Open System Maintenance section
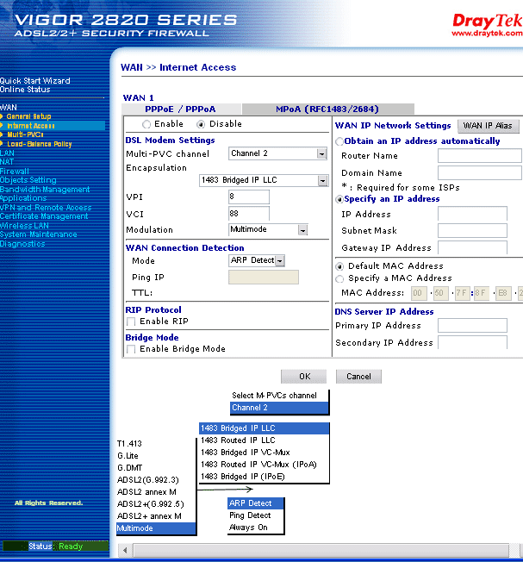 (39, 234)
